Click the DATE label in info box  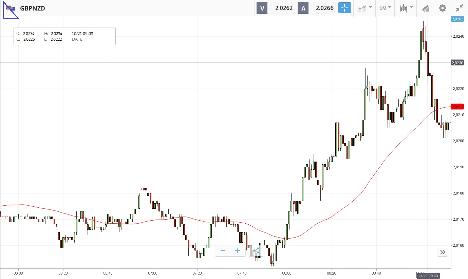pos(77,39)
